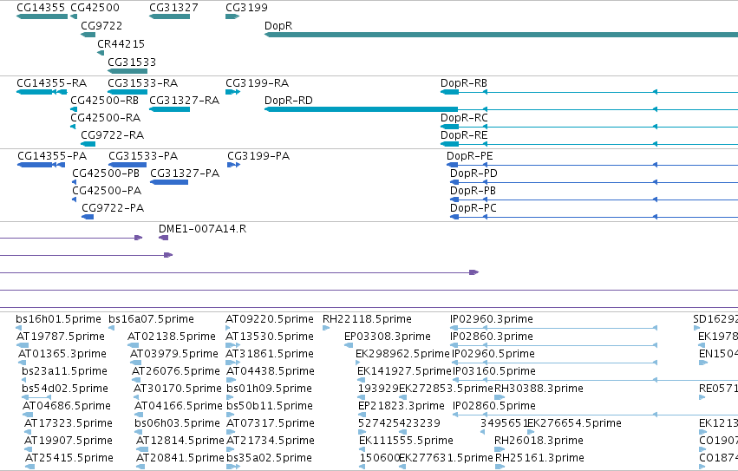This screenshot has height=471, width=738.
Task: Click the EK298962.5prime EST label
Action: click(x=403, y=354)
